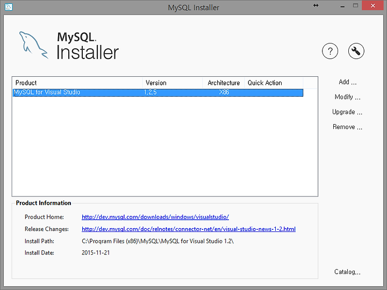Open the Release Changes relnotes link
The image size is (387, 290).
189,229
